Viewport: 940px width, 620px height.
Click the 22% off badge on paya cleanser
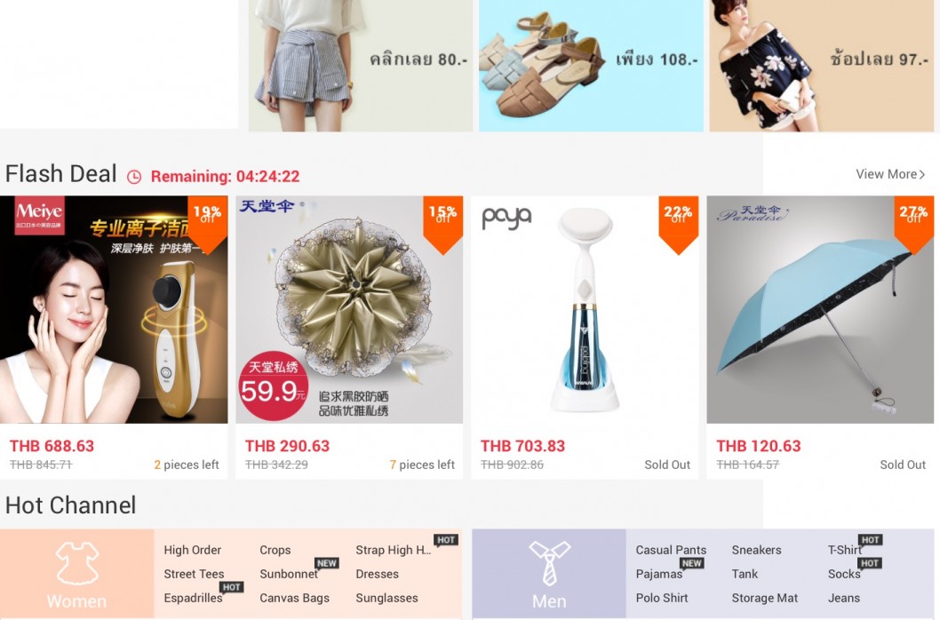point(678,223)
